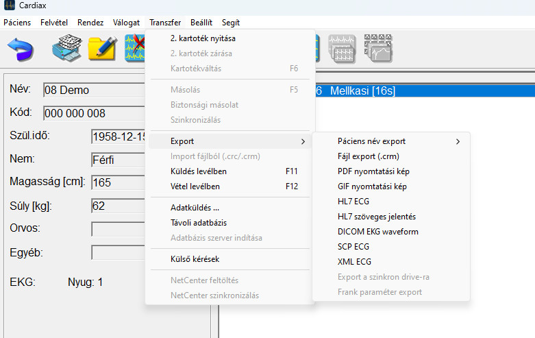The height and width of the screenshot is (338, 535).
Task: Click the Cardiax application logo icon
Action: click(x=9, y=5)
